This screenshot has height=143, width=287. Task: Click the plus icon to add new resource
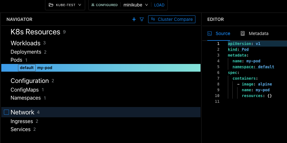coord(134,19)
